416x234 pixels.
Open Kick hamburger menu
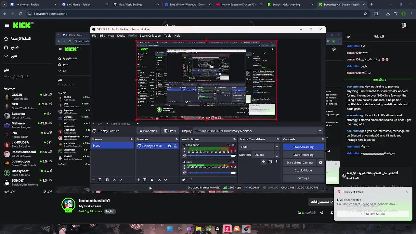point(7,25)
